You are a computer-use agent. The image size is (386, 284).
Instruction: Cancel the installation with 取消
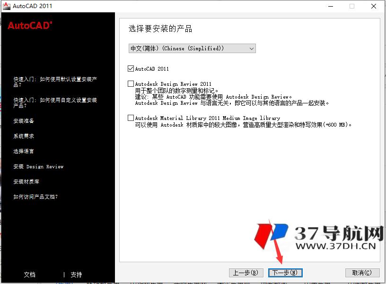tap(362, 273)
